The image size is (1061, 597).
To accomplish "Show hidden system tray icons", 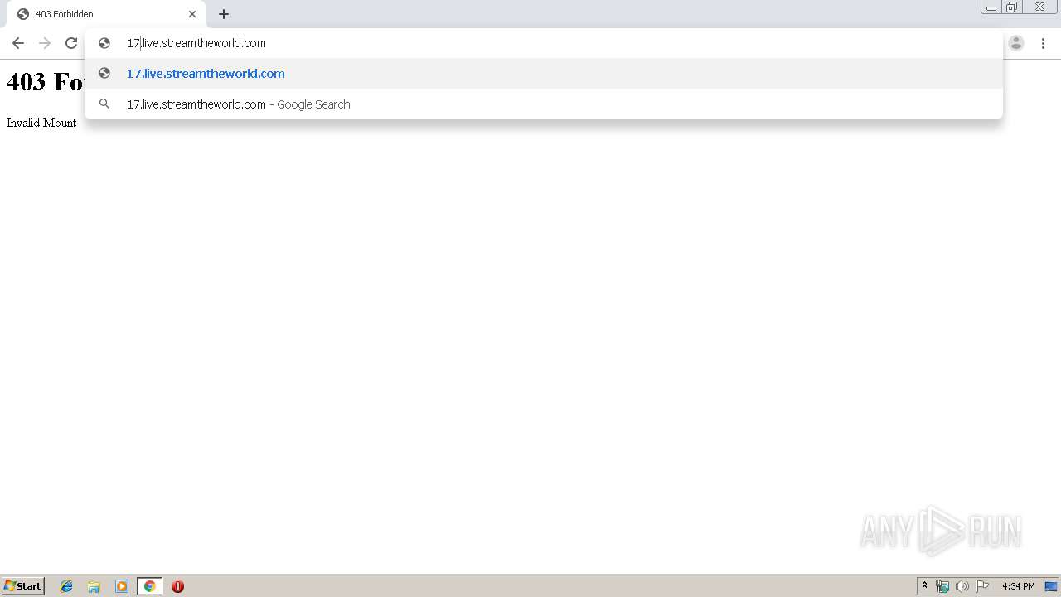I will point(924,586).
